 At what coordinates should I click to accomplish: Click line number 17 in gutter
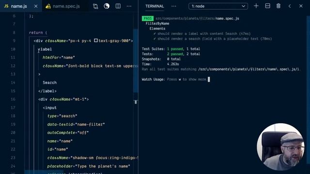click(13, 108)
